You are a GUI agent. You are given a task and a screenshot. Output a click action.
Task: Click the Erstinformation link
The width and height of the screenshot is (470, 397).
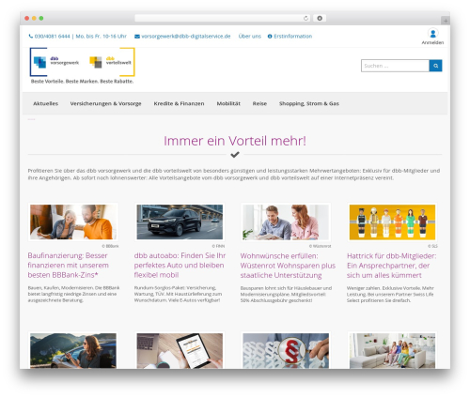[x=292, y=37]
